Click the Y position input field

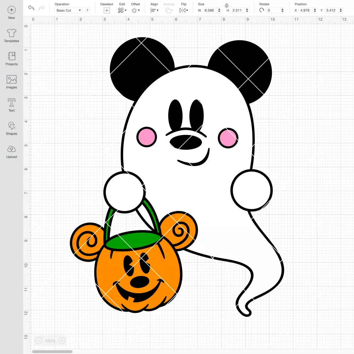[332, 10]
